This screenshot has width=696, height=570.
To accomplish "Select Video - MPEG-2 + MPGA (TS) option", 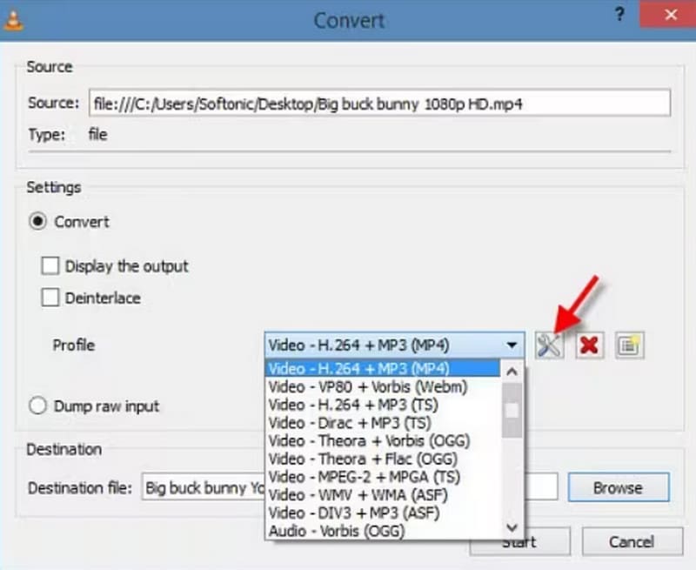I will coord(365,476).
